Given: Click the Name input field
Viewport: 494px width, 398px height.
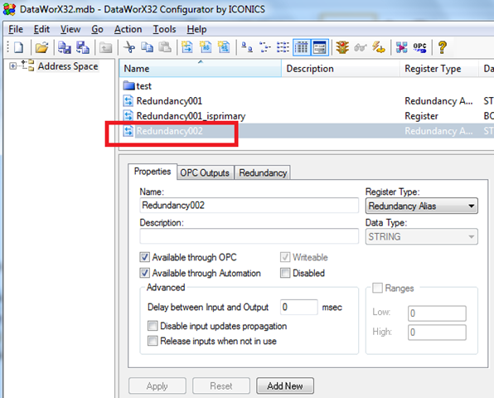Looking at the screenshot, I should pos(249,206).
